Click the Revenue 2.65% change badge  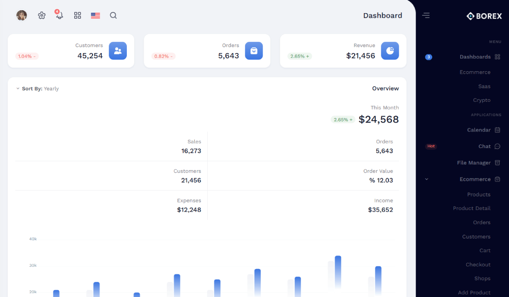point(300,56)
